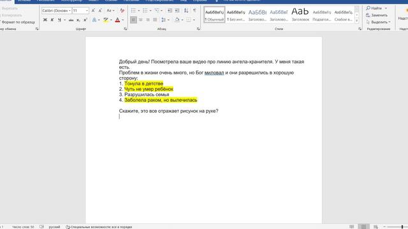
Task: Apply text effects and typography
Action: tap(94, 20)
